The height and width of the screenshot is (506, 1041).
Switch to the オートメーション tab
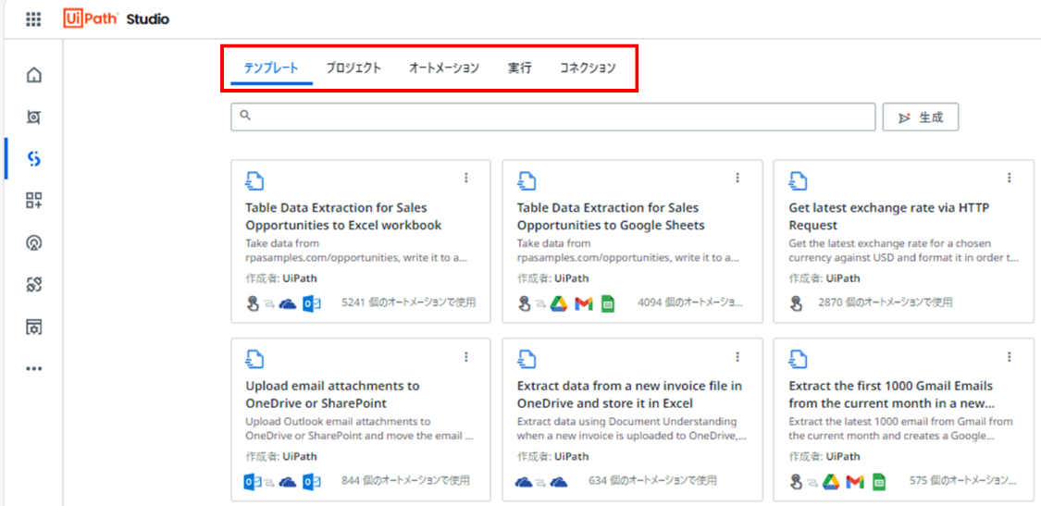pyautogui.click(x=443, y=68)
